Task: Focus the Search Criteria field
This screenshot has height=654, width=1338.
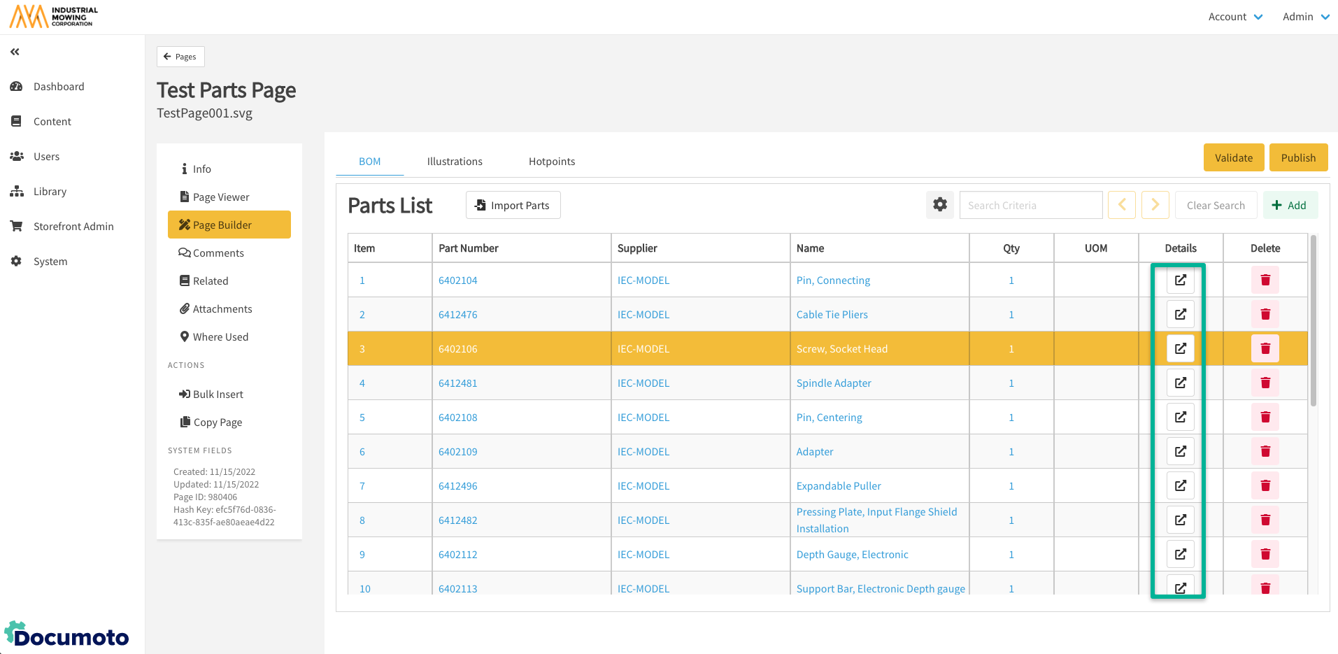Action: tap(1030, 205)
